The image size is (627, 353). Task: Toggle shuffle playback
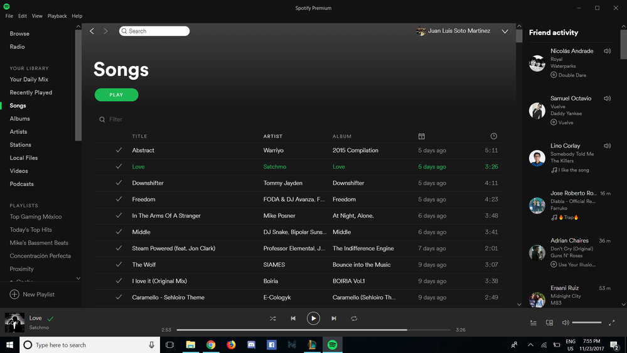click(273, 318)
